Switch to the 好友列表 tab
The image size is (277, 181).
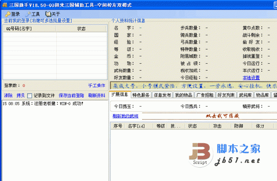pos(226,95)
